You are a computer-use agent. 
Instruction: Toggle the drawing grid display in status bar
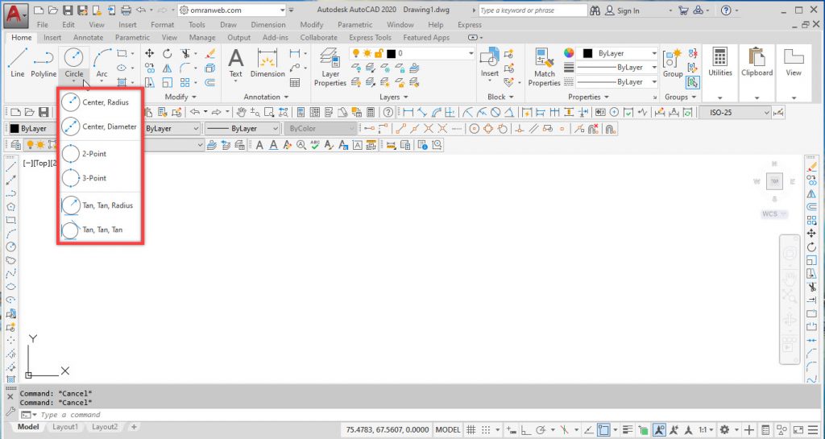coord(472,430)
